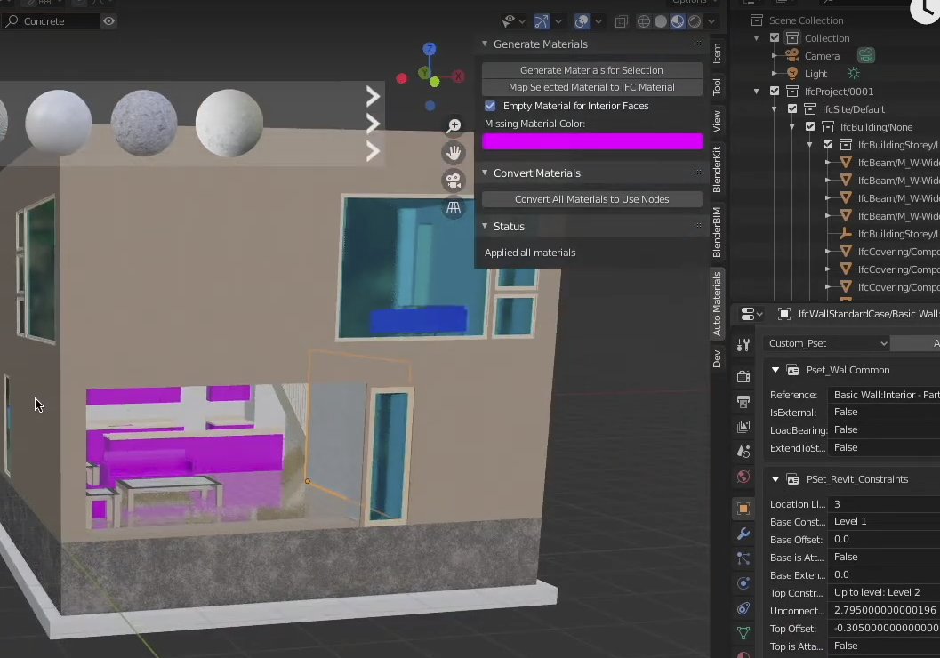Toggle visibility eye next to Concrete search
The width and height of the screenshot is (940, 658).
click(x=108, y=21)
